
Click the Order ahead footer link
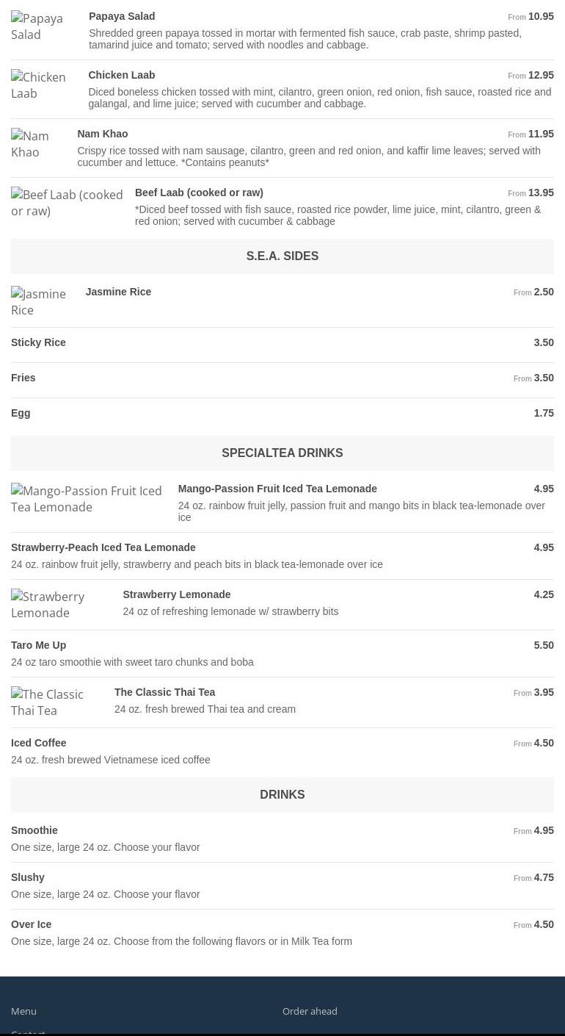coord(310,1011)
